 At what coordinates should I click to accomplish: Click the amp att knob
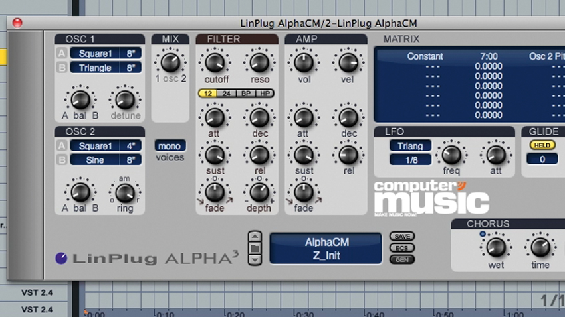pos(304,117)
